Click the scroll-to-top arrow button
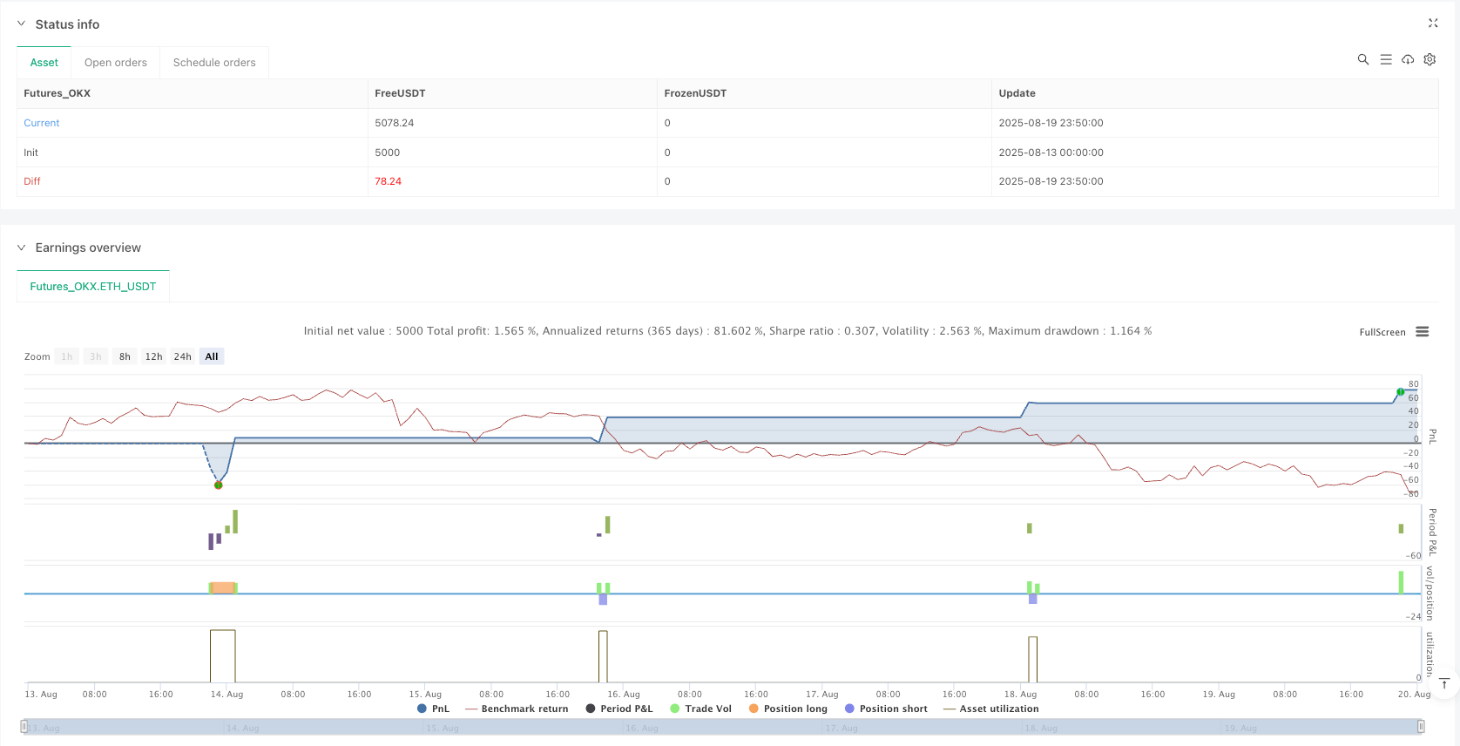Viewport: 1460px width, 746px height. click(x=1444, y=684)
